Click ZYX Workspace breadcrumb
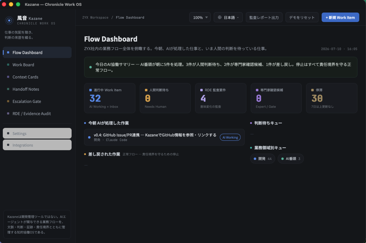Image resolution: width=366 pixels, height=243 pixels. coord(95,18)
